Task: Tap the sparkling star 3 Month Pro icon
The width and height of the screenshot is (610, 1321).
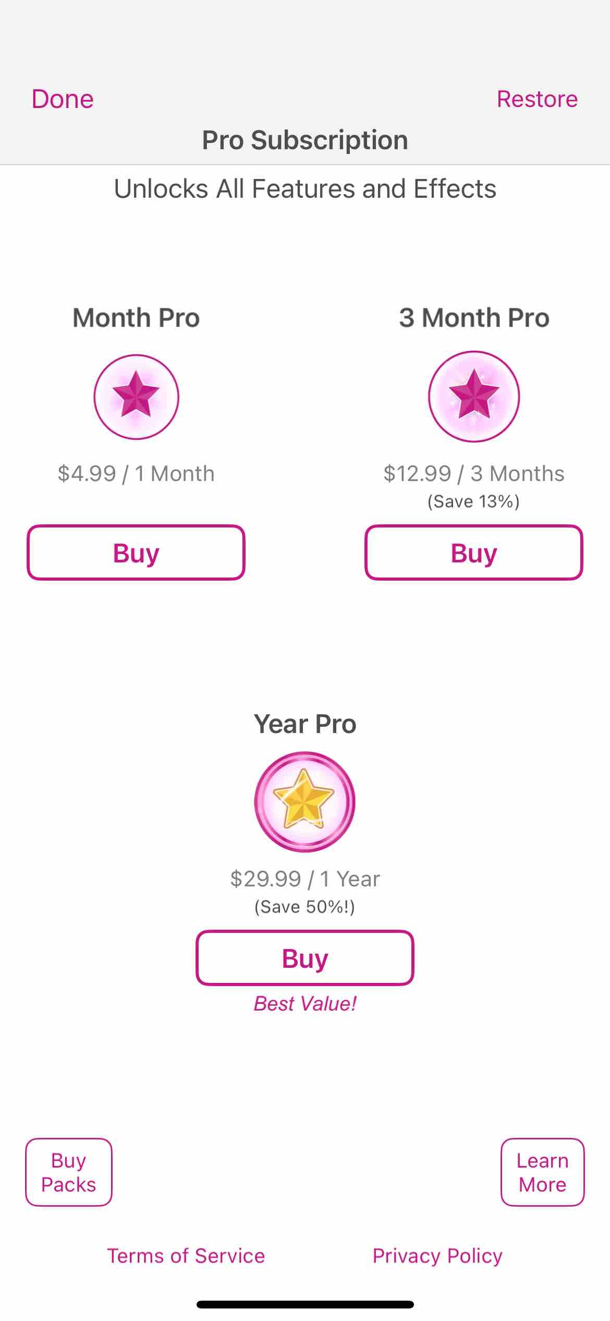Action: tap(474, 397)
